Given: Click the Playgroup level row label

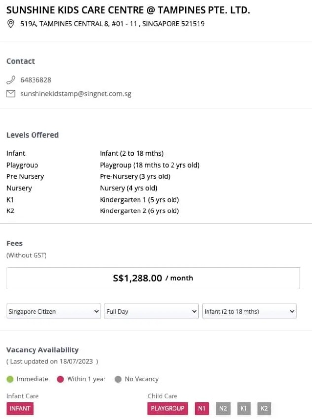Looking at the screenshot, I should tap(23, 165).
